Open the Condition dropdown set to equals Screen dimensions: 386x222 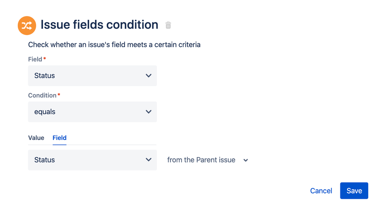tap(92, 112)
